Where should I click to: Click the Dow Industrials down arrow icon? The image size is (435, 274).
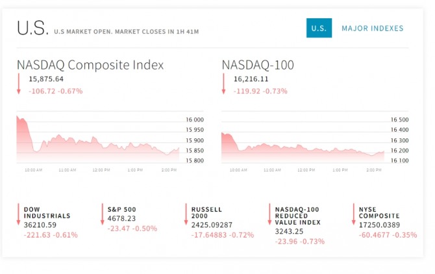18,215
